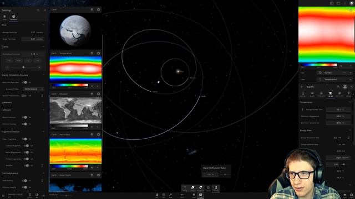Viewport: 355px width, 199px height.
Task: Click the Earth Vapor Mass map
Action: [x=75, y=151]
